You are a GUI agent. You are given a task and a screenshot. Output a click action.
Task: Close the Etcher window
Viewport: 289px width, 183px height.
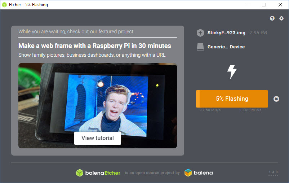(280, 5)
